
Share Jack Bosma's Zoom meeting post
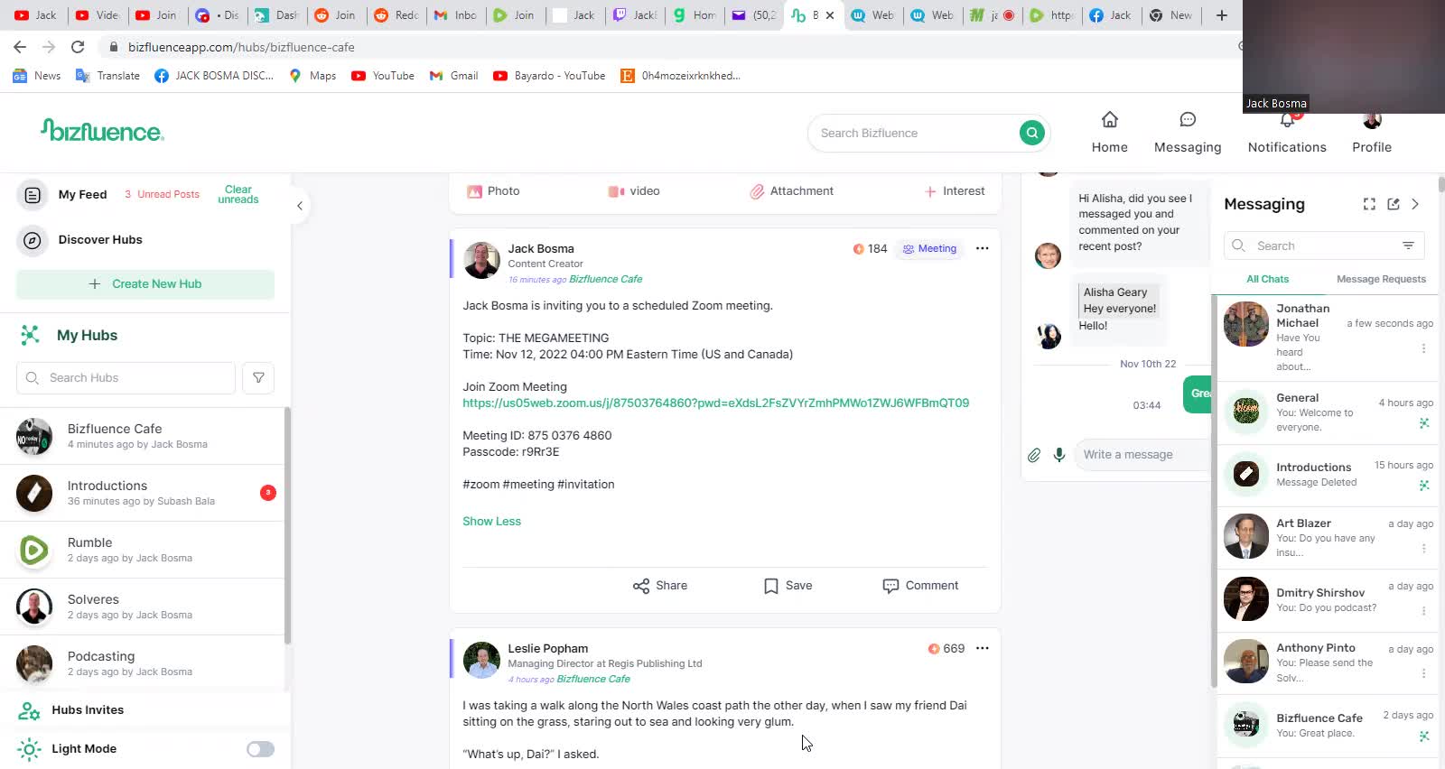660,586
